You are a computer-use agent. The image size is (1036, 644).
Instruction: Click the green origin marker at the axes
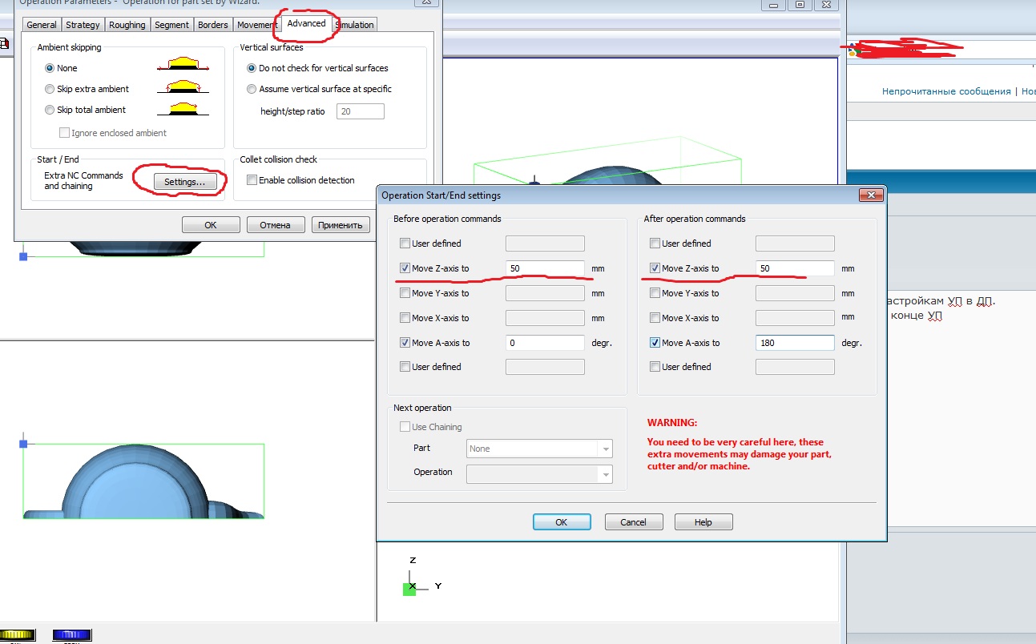409,589
